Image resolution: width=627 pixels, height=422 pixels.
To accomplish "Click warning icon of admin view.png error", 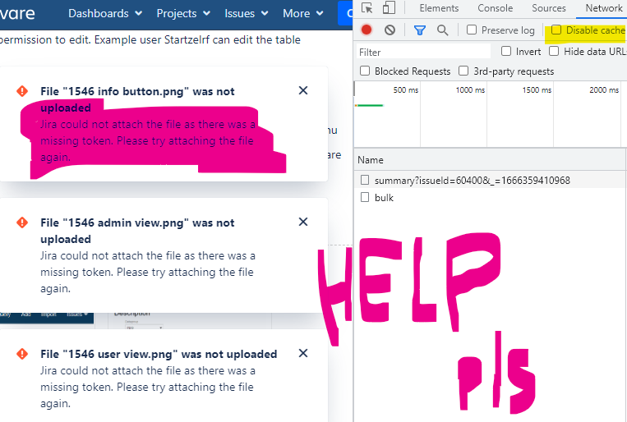I will click(x=22, y=222).
